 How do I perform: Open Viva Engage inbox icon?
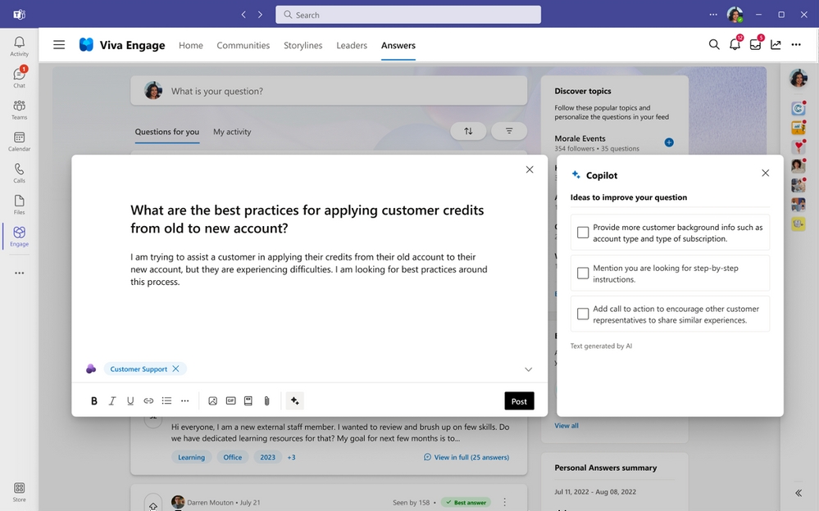pyautogui.click(x=755, y=44)
